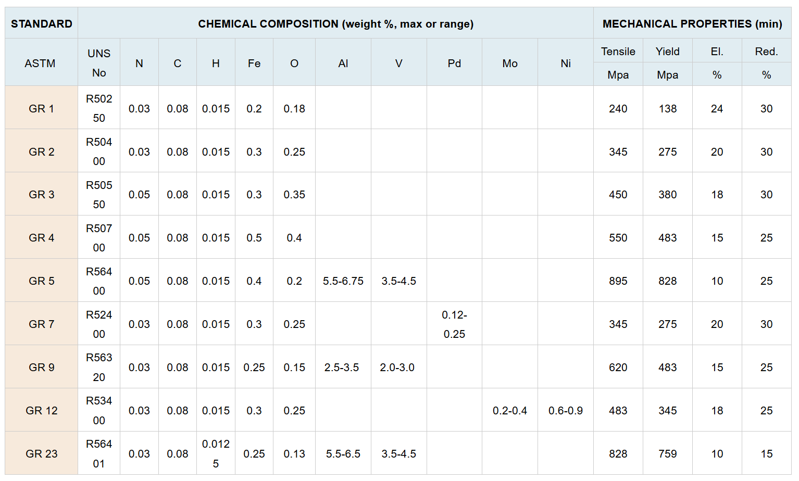Screen dimensions: 799x481
Task: Click the Tensile column header
Action: (x=618, y=51)
